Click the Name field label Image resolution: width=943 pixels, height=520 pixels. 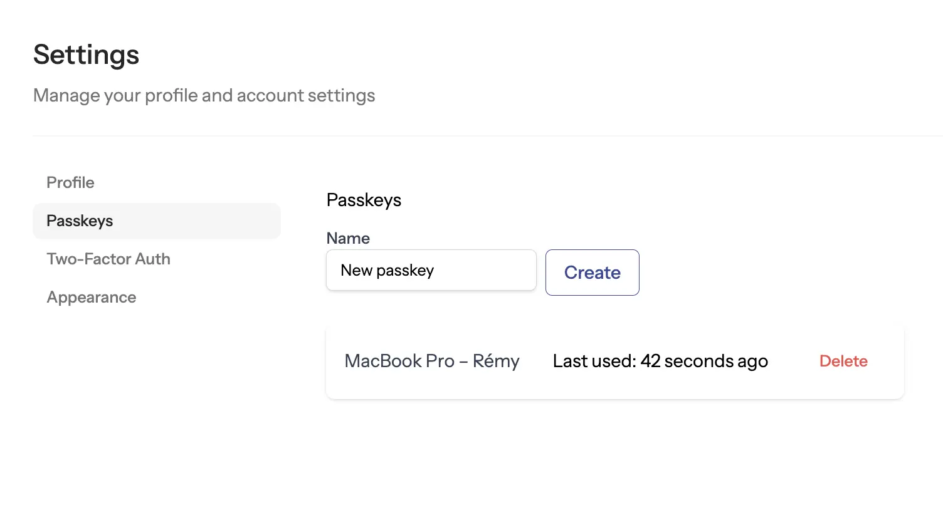click(348, 238)
